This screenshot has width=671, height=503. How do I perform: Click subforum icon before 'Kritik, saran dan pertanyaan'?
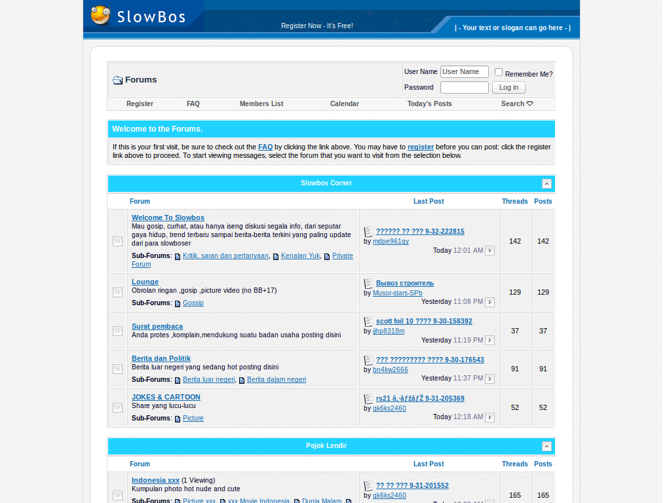coord(178,257)
